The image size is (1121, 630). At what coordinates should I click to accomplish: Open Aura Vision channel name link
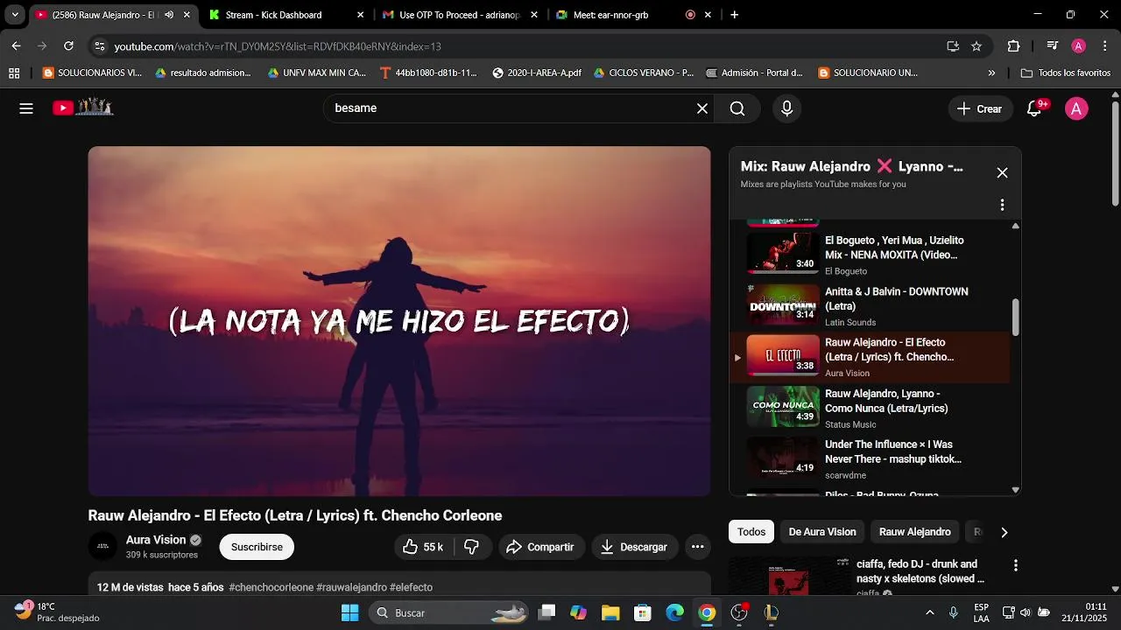pos(156,540)
